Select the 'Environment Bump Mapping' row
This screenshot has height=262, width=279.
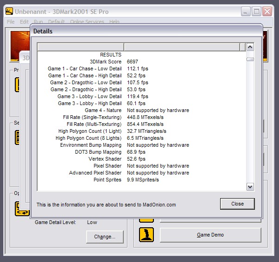point(141,145)
